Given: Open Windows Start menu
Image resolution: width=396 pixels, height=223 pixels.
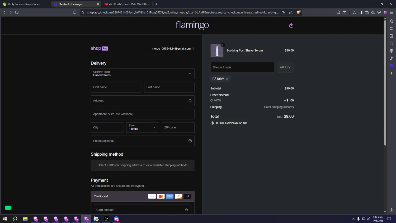Looking at the screenshot, I should tap(5, 219).
